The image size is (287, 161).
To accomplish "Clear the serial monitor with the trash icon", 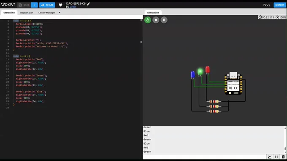I will 283,157.
